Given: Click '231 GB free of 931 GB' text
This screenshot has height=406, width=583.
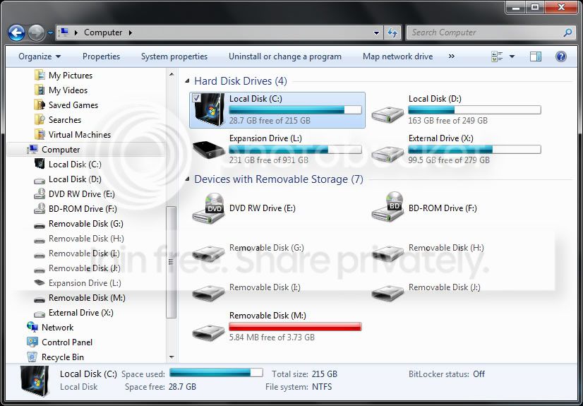Looking at the screenshot, I should pyautogui.click(x=268, y=160).
